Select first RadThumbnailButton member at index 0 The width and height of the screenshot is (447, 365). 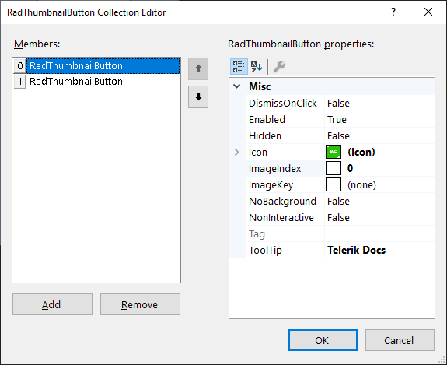point(96,66)
